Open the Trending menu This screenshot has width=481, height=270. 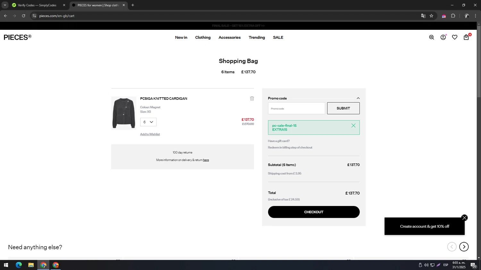(x=257, y=37)
